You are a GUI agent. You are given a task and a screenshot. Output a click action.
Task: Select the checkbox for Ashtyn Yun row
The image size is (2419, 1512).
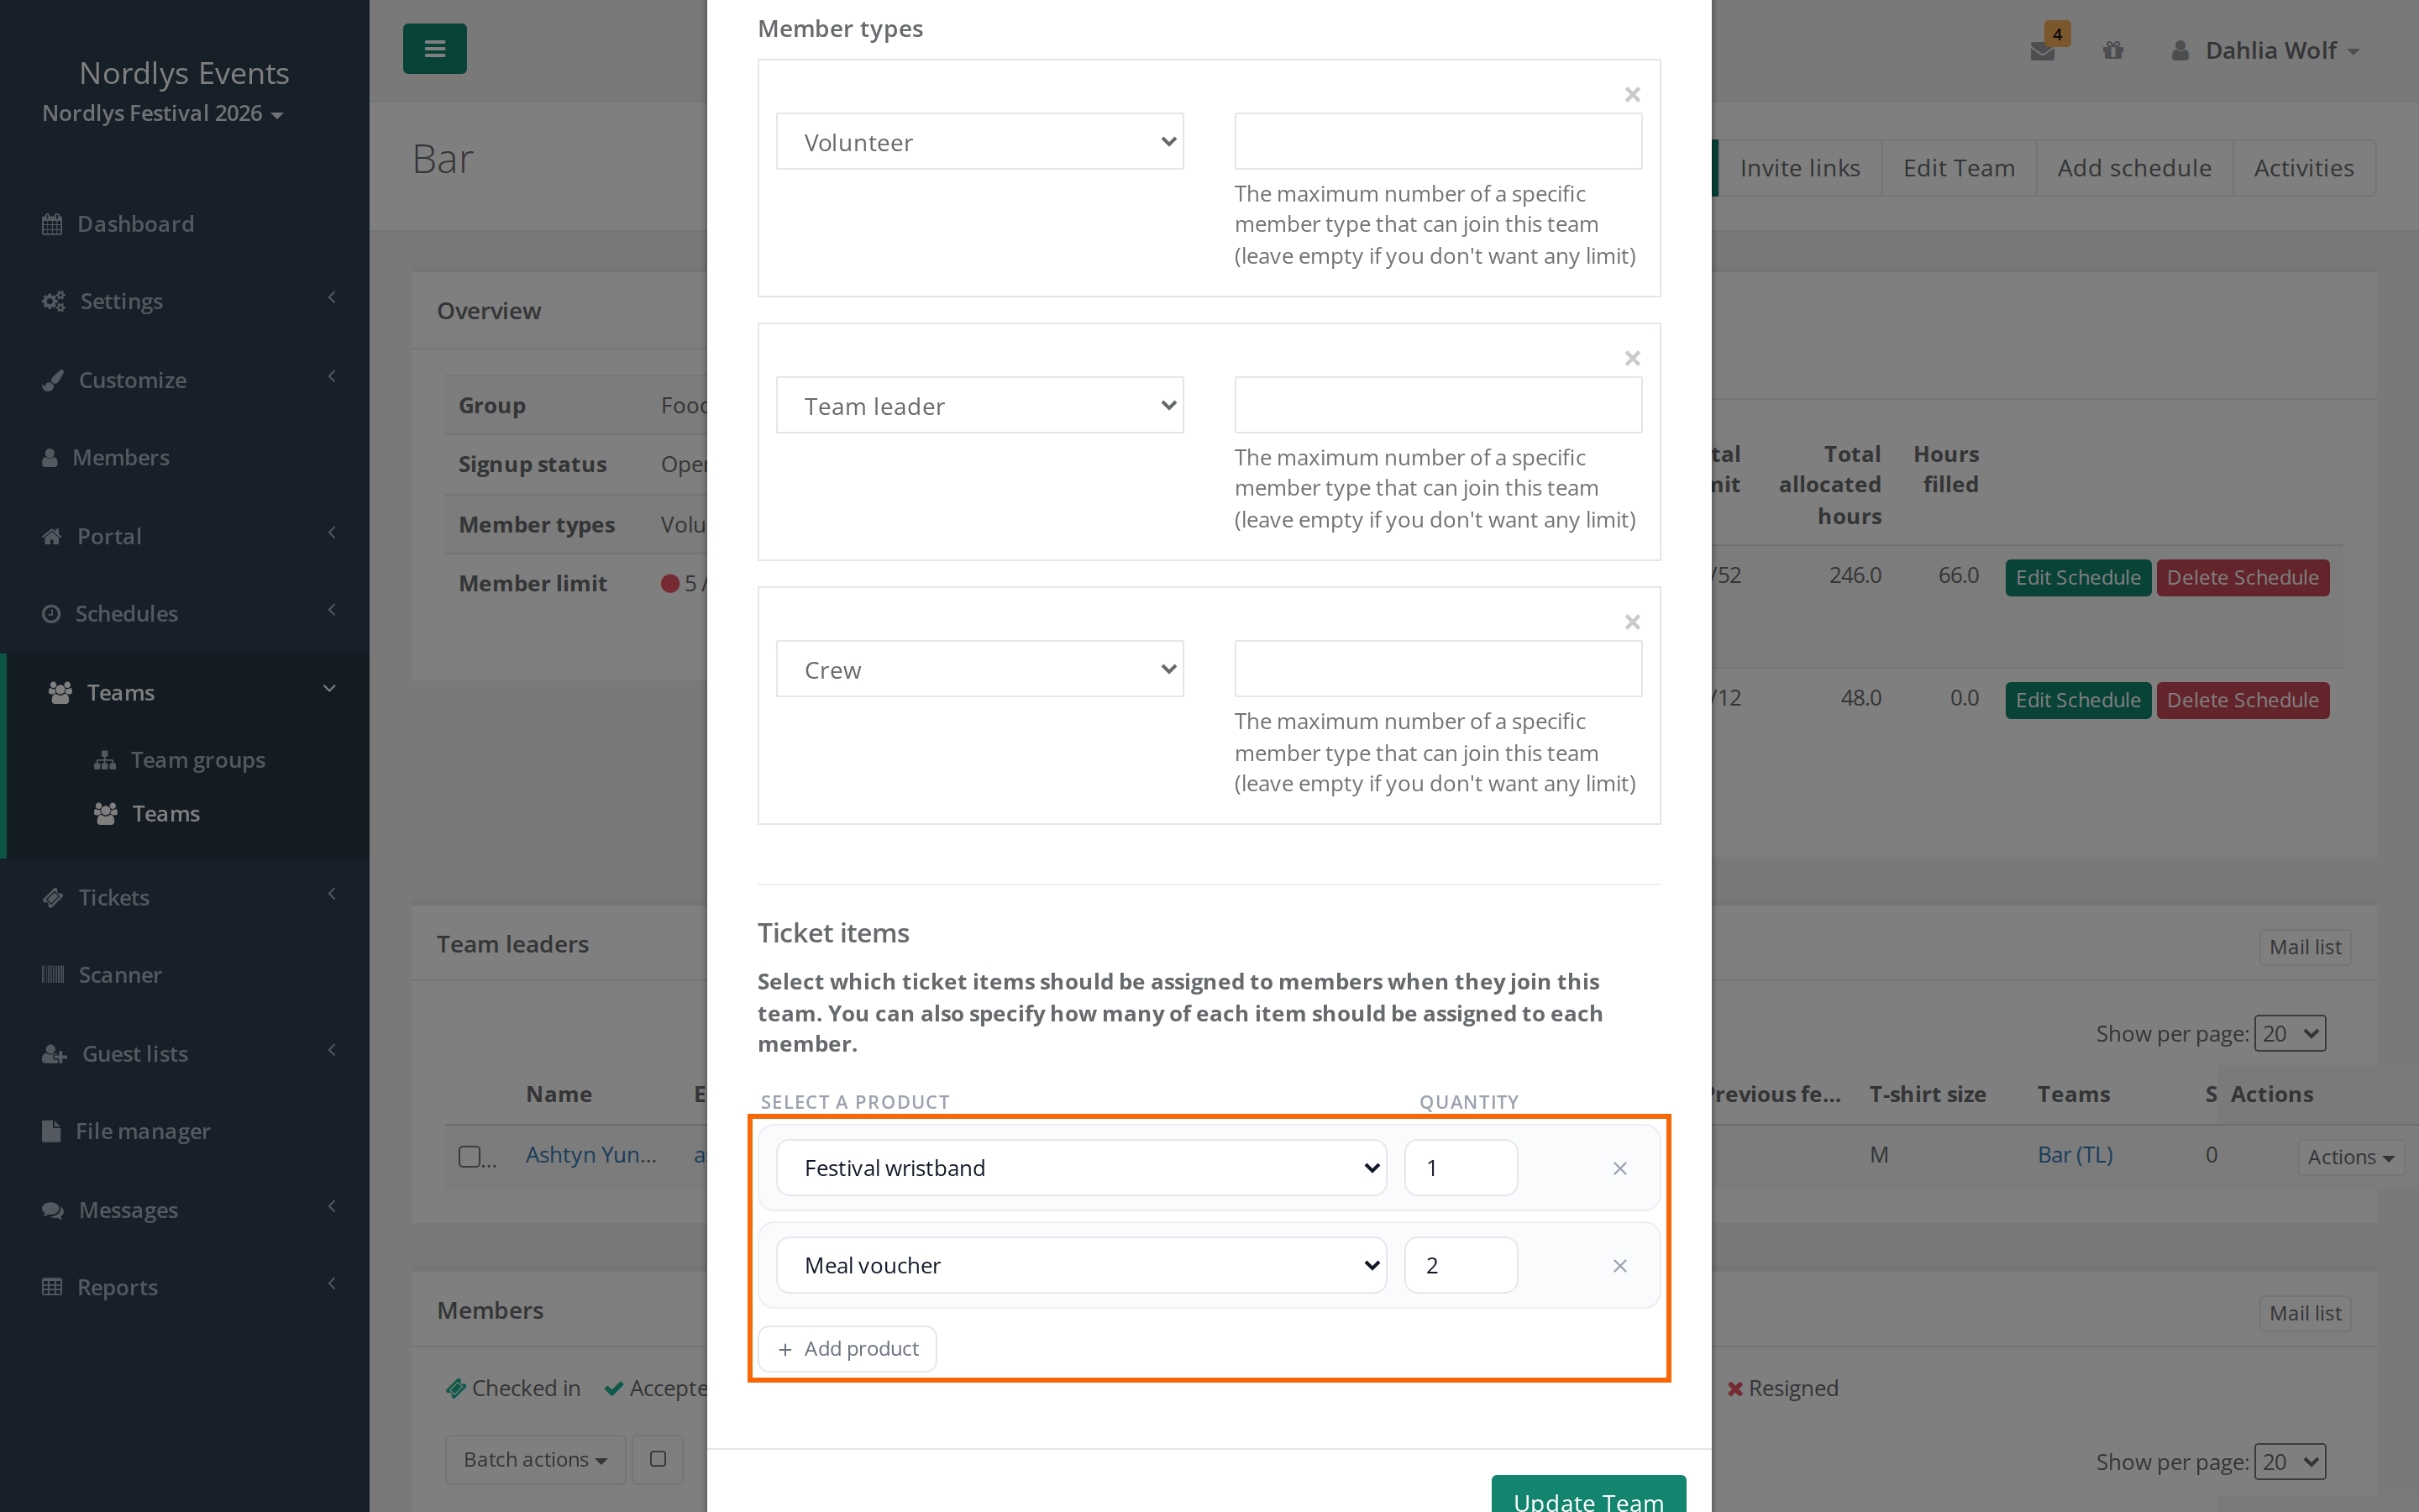click(x=469, y=1157)
